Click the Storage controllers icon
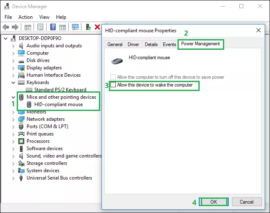The image size is (270, 213). pos(21,163)
